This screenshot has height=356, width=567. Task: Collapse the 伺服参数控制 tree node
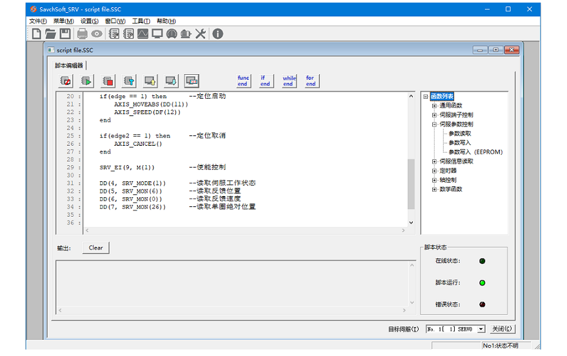click(435, 124)
